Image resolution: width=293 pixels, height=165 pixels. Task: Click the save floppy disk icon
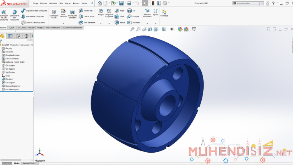tap(122, 3)
